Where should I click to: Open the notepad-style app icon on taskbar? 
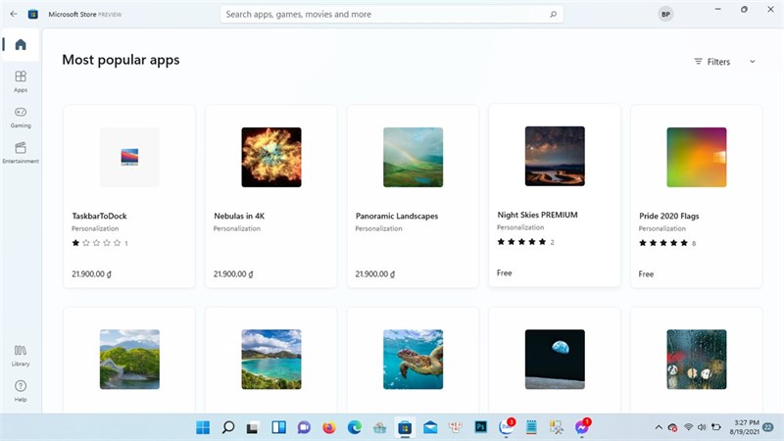tap(531, 427)
